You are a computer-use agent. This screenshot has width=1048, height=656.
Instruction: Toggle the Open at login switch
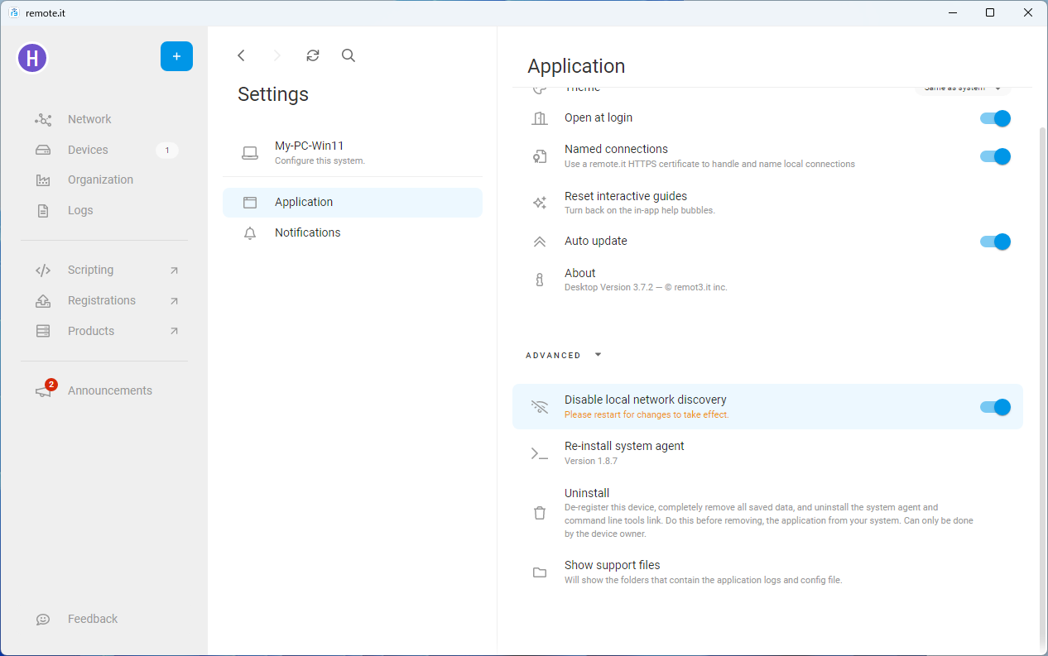tap(995, 118)
